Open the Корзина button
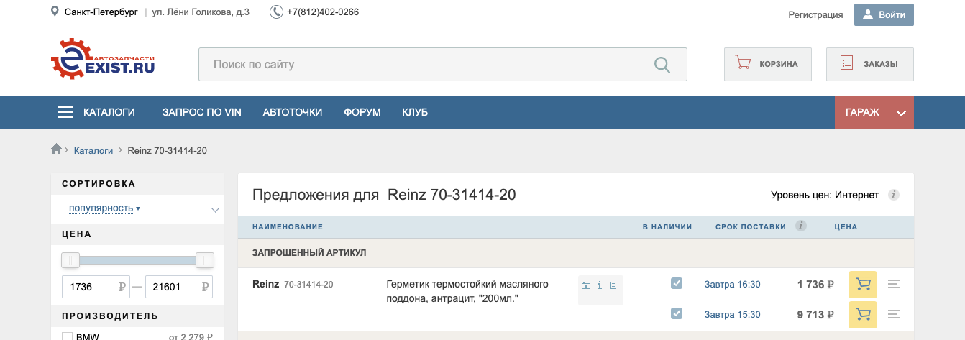The height and width of the screenshot is (340, 965). [x=768, y=64]
